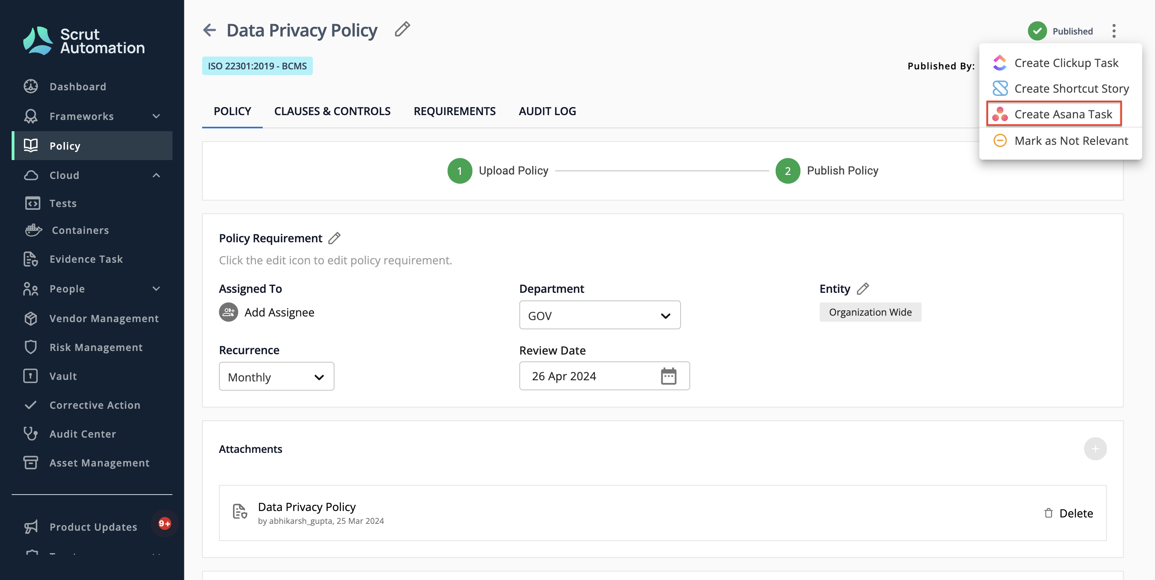Click the ISO 22301:2019 - BCMS tag
The height and width of the screenshot is (580, 1155).
[x=257, y=66]
